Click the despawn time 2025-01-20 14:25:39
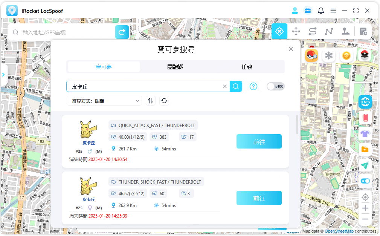The image size is (380, 236). (x=108, y=216)
